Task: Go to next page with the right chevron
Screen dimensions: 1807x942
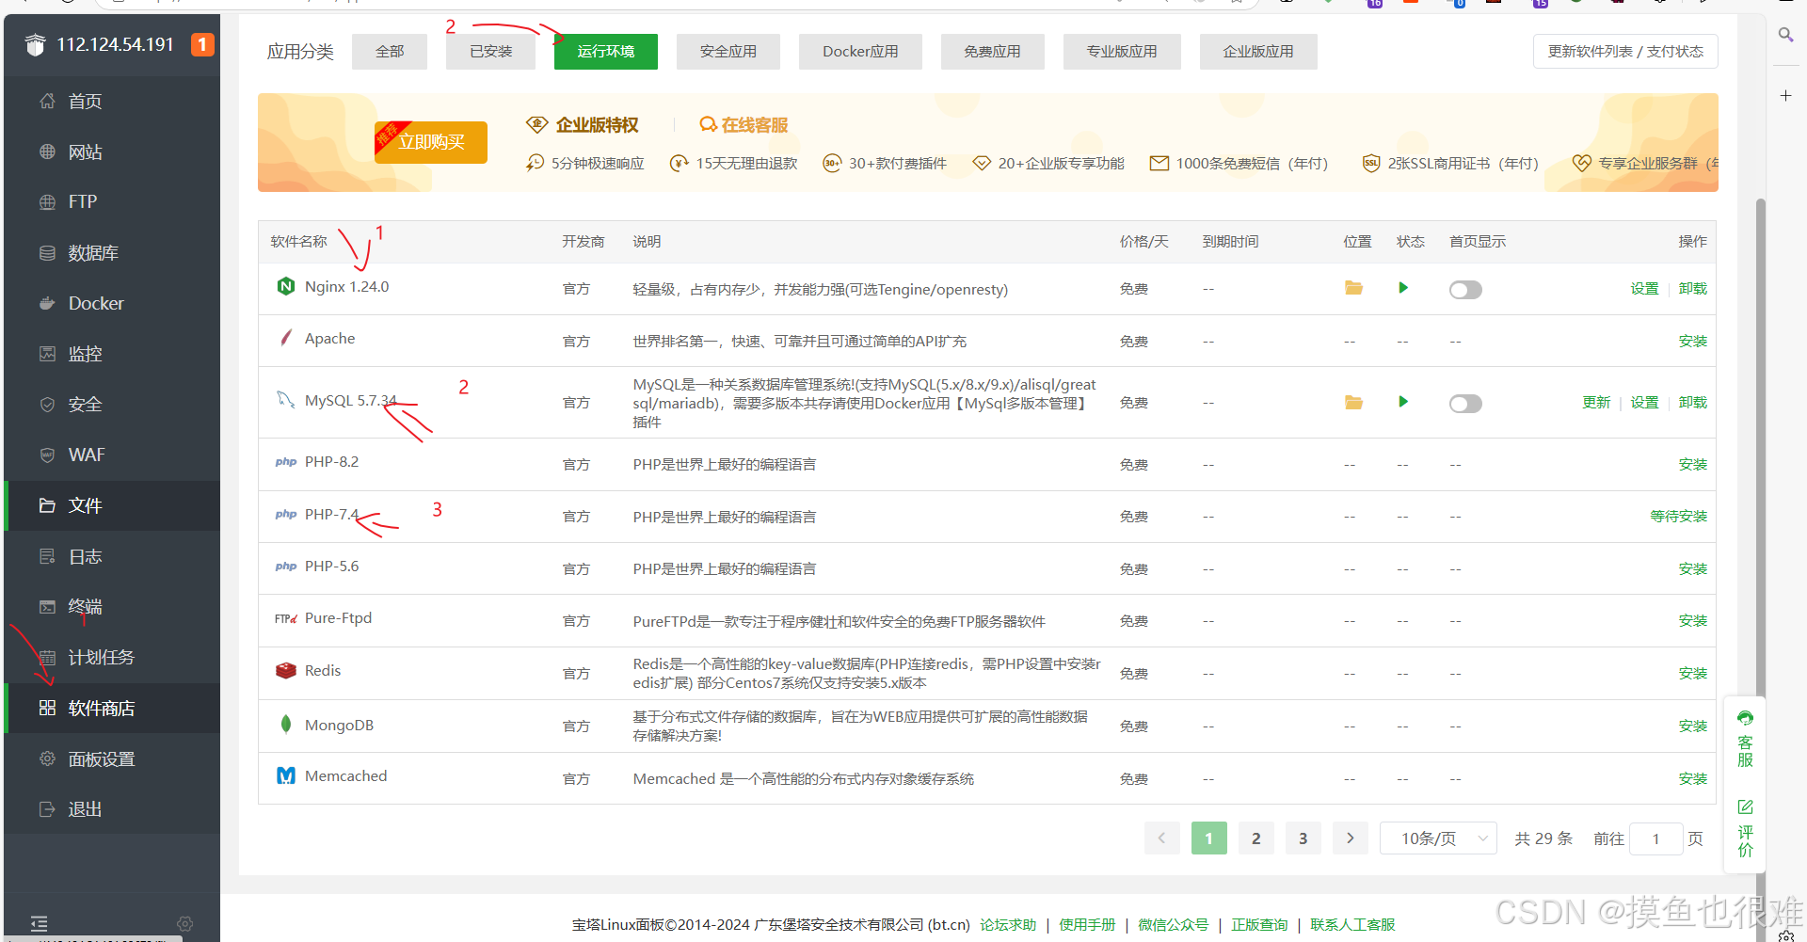Action: [x=1351, y=838]
